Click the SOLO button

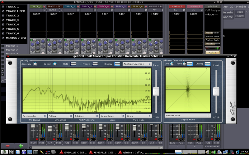pyautogui.click(x=240, y=12)
